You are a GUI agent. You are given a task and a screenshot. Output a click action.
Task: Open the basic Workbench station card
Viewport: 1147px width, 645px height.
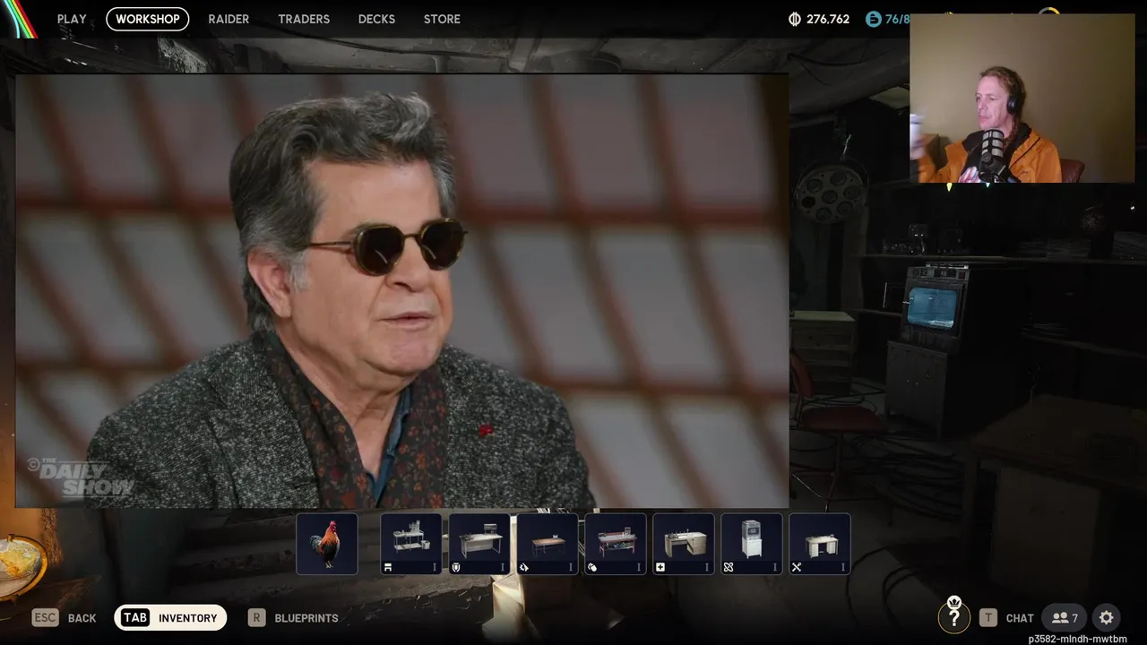tap(411, 544)
